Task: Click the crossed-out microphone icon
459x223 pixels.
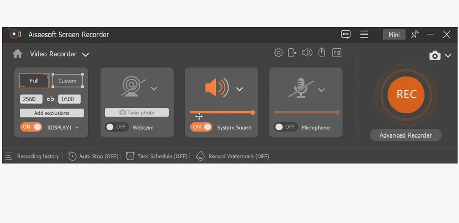Action: point(301,89)
